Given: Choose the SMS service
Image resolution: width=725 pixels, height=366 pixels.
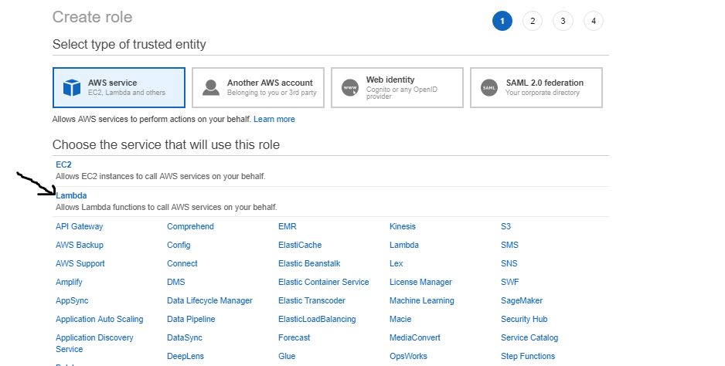Looking at the screenshot, I should (509, 245).
